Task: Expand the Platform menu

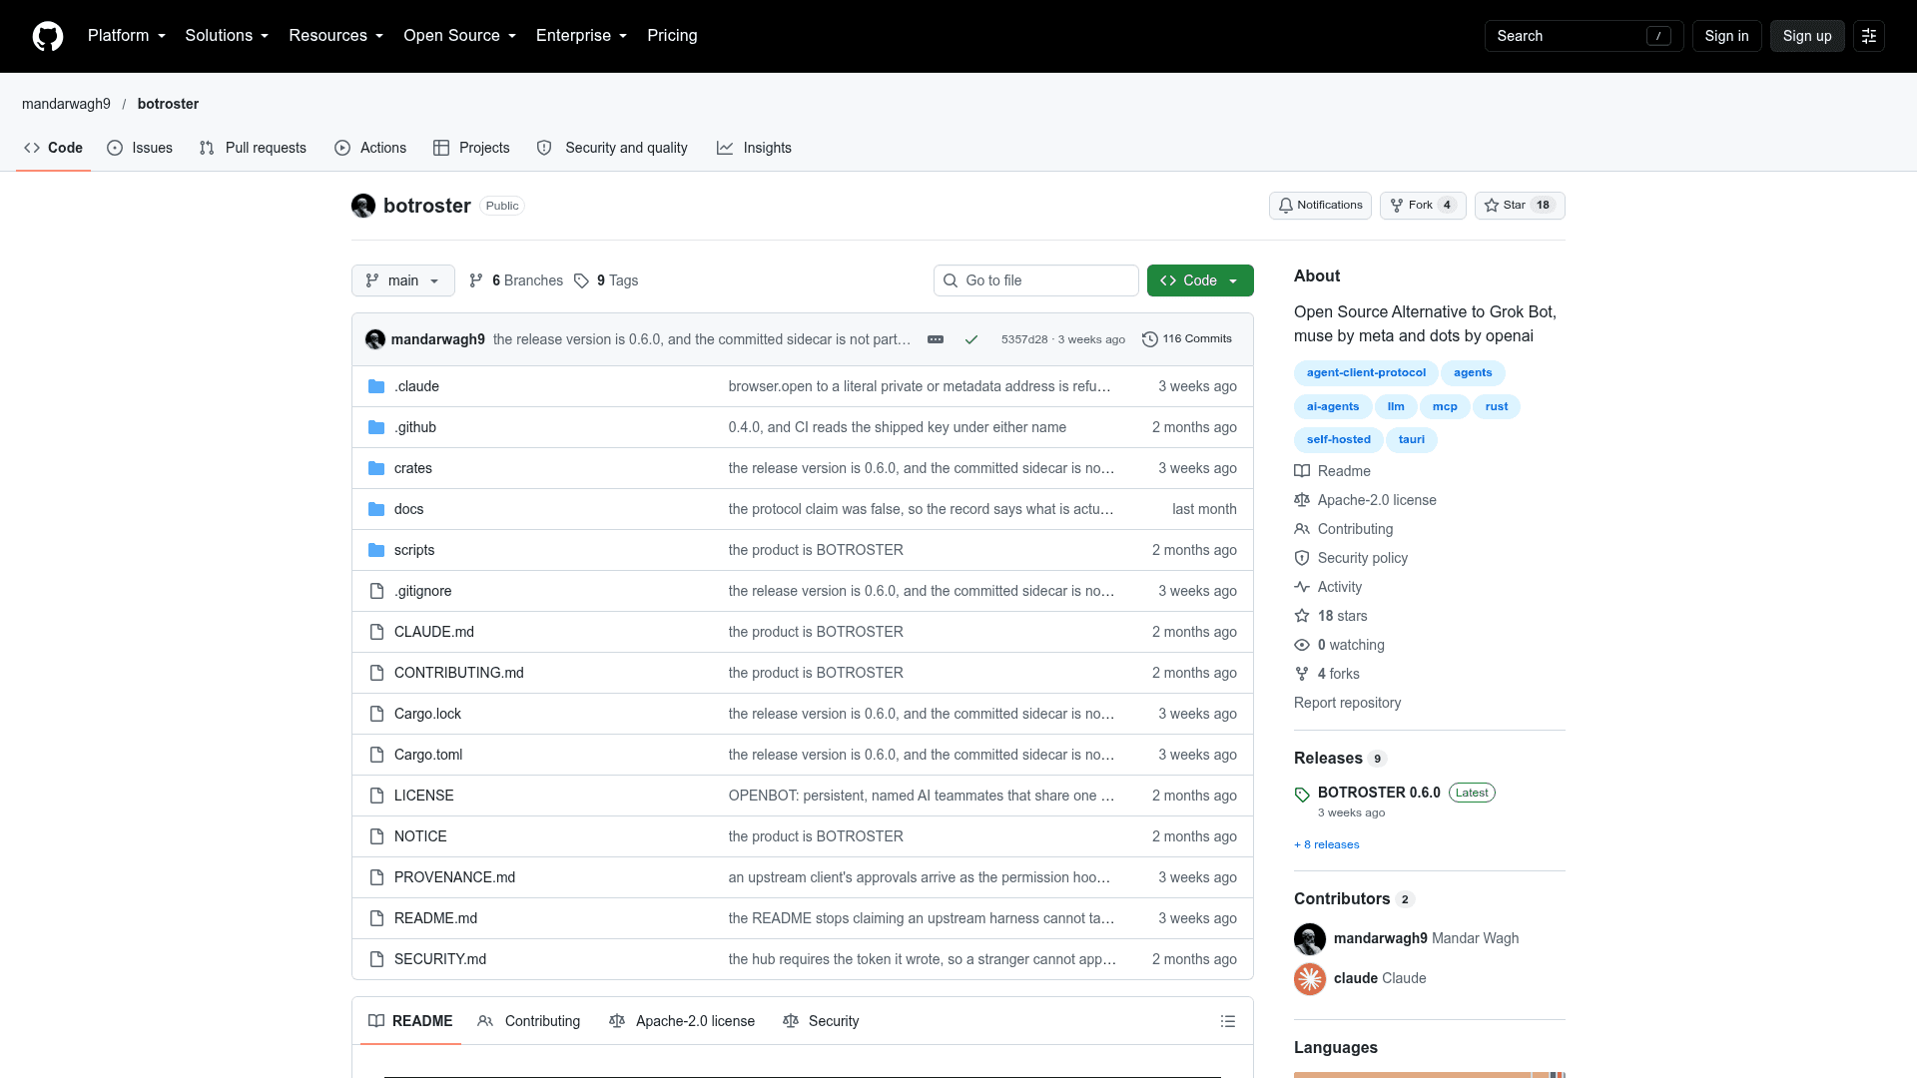Action: coord(127,36)
